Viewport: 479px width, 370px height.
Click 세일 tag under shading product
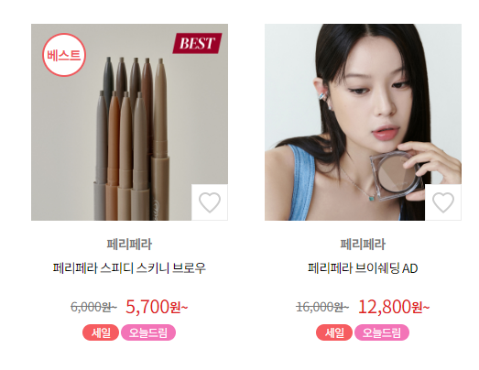334,332
